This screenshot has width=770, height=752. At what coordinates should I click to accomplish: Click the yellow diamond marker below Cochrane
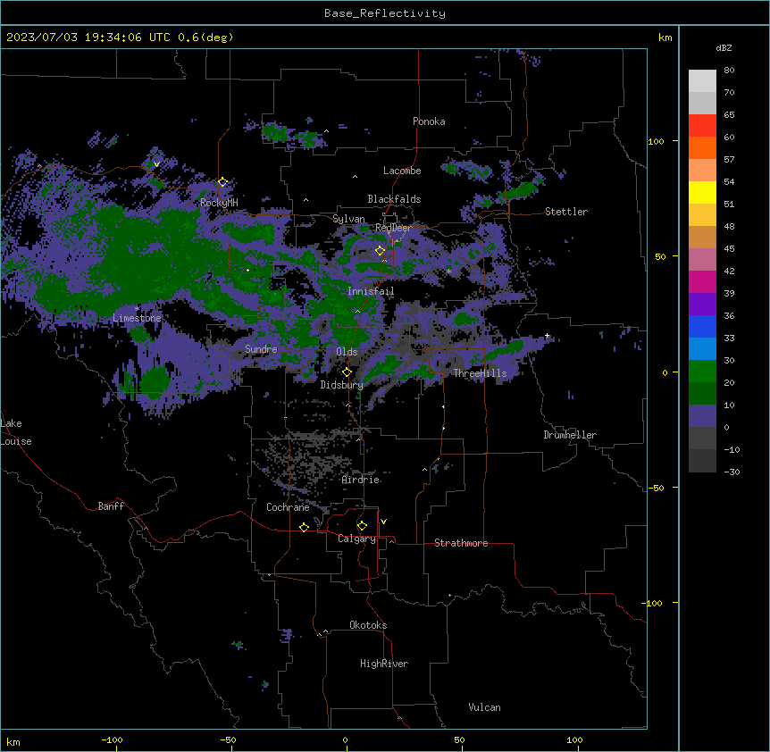(304, 527)
